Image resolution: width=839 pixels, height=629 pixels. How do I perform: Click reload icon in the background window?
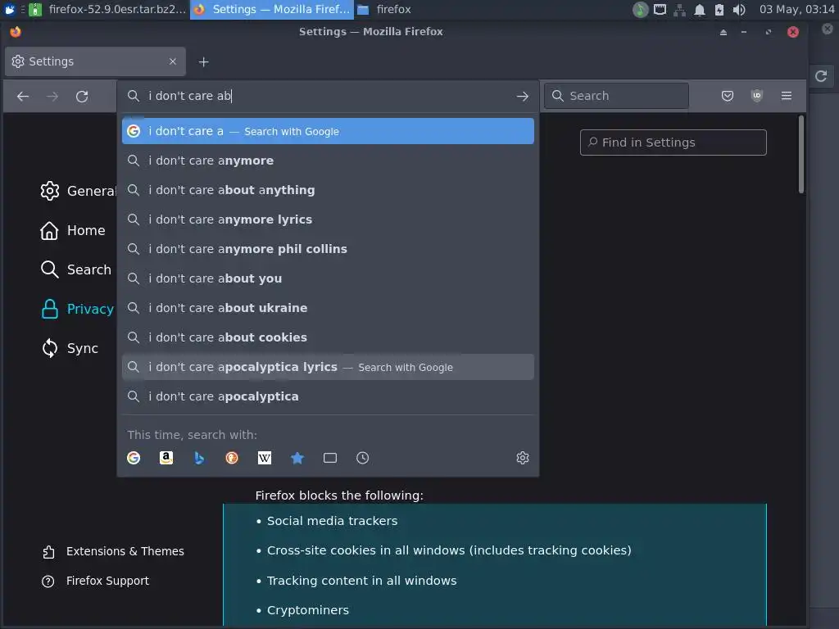(x=821, y=76)
